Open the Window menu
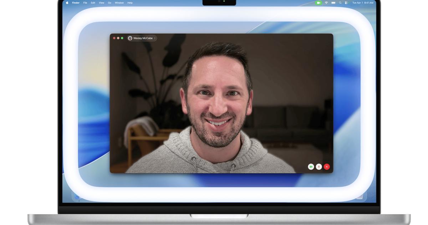Screen dimensions: 428x225 pyautogui.click(x=119, y=3)
